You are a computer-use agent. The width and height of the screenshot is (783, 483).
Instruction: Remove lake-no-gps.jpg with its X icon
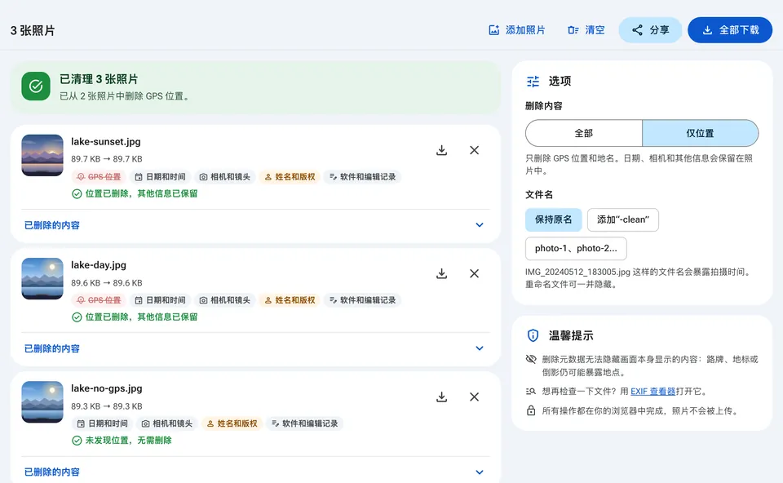click(475, 397)
